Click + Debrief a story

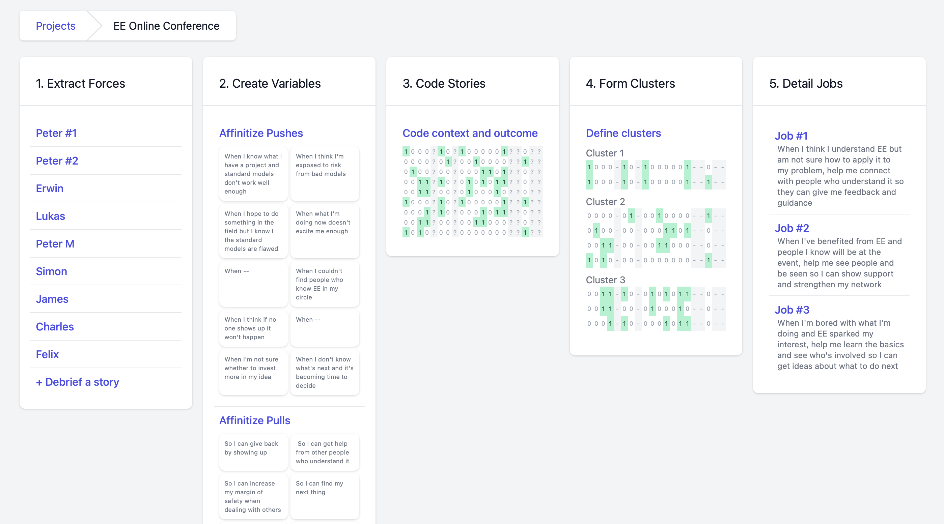77,382
